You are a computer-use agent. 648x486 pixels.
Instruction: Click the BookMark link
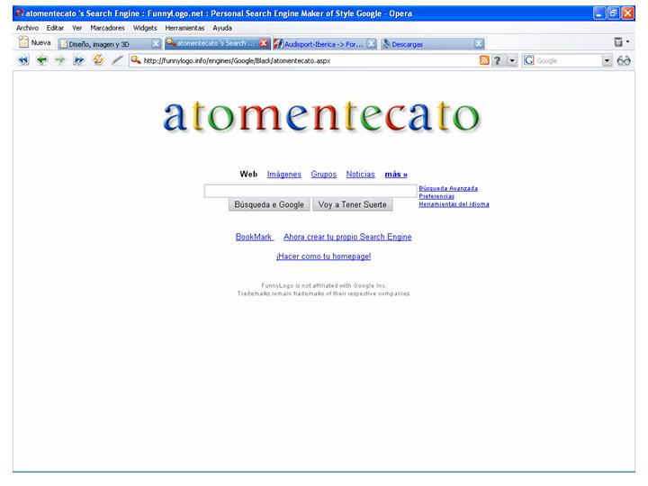tap(254, 237)
